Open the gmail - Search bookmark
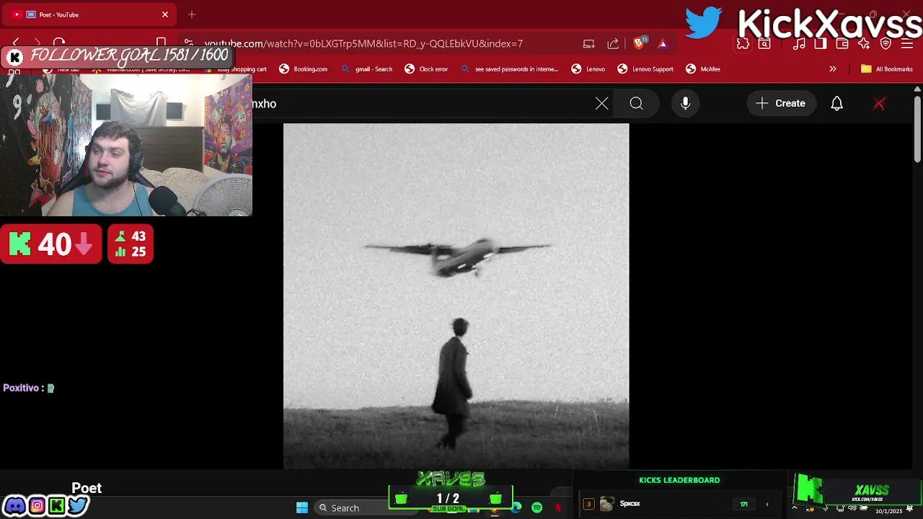Image resolution: width=923 pixels, height=519 pixels. (x=367, y=69)
